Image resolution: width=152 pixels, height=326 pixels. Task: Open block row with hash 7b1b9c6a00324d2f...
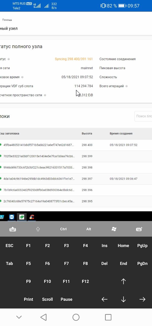76,190
